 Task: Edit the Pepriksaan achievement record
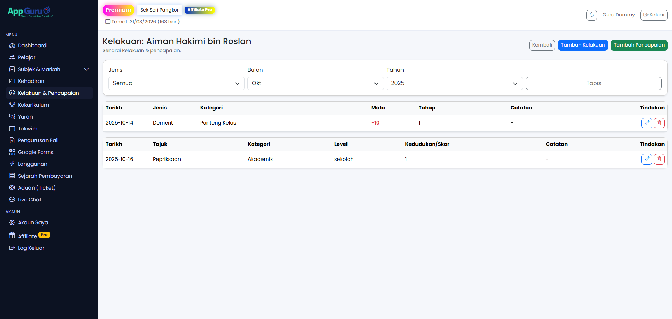(x=646, y=159)
